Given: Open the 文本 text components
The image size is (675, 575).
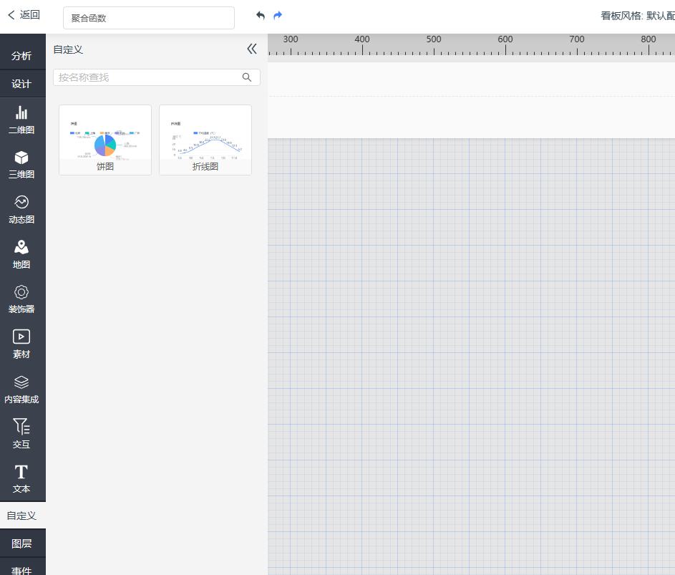Looking at the screenshot, I should pos(21,479).
